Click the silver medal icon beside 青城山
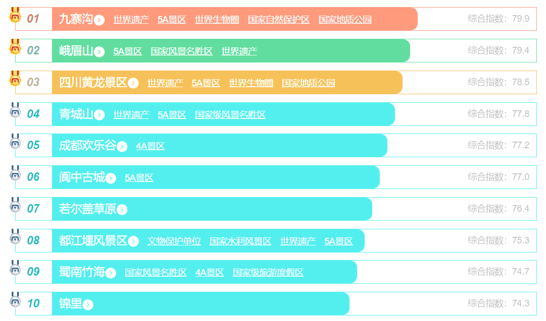Screen dimensions: 546x321 (15, 110)
